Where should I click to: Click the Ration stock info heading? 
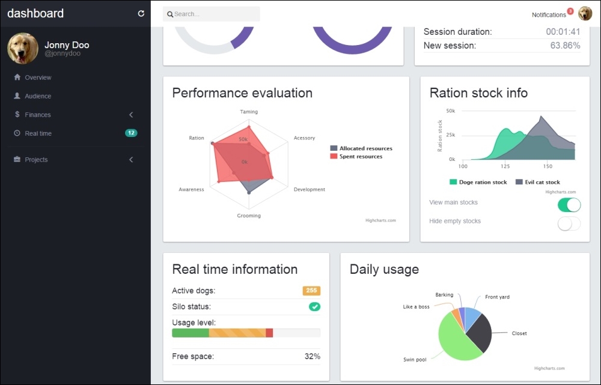[x=478, y=93]
